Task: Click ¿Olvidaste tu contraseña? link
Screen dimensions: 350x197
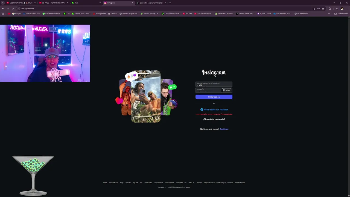Action: point(214,119)
